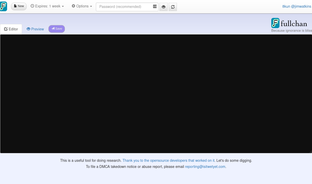The height and width of the screenshot is (184, 312).
Task: Expand the Options dropdown menu
Action: 82,6
